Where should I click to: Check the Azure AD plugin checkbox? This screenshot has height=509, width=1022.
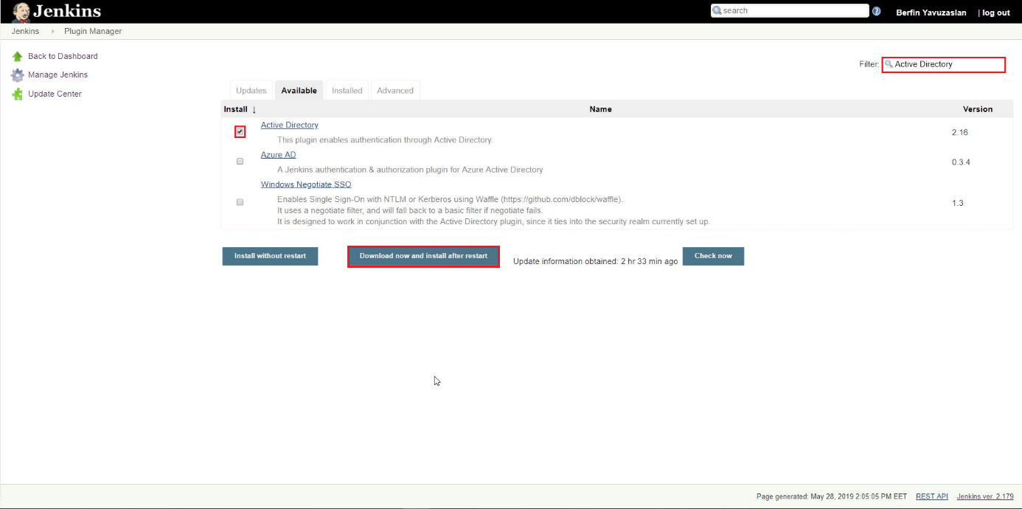point(240,161)
